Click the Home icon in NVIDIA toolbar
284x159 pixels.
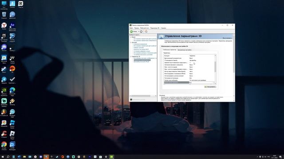(x=146, y=31)
